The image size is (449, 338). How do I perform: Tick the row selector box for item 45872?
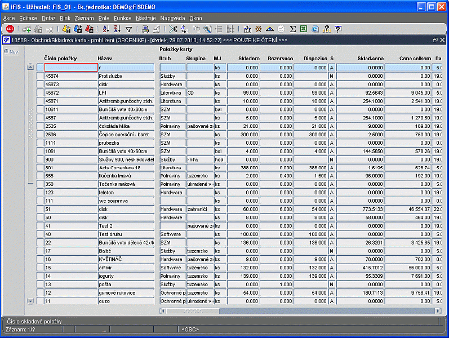coord(41,92)
